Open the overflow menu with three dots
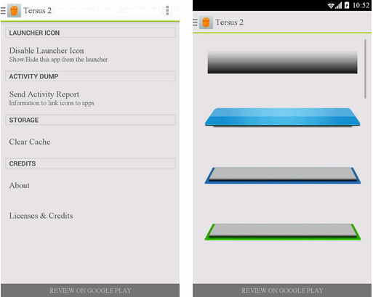The width and height of the screenshot is (373, 297). click(167, 11)
